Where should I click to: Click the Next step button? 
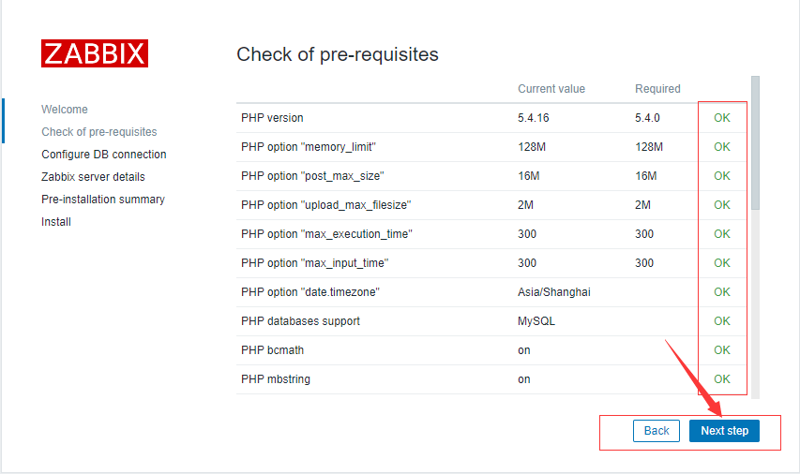point(724,431)
